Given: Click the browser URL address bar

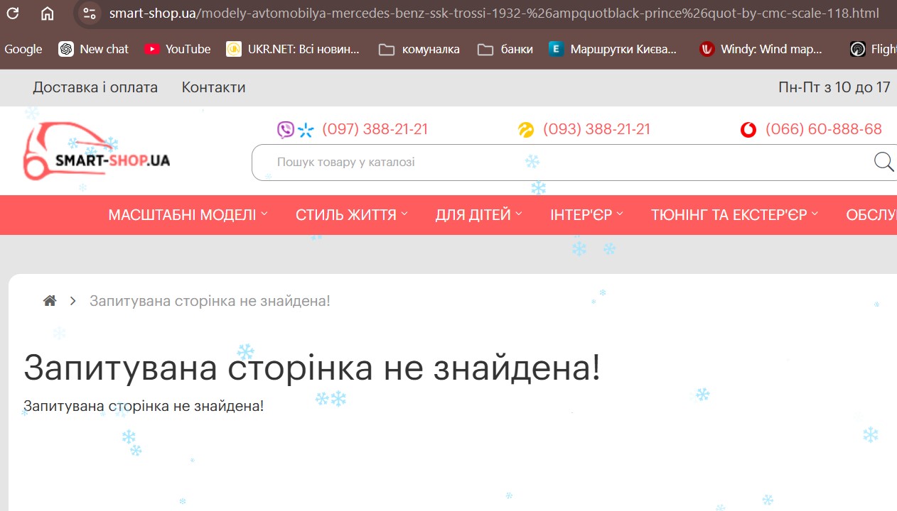Looking at the screenshot, I should pos(490,13).
